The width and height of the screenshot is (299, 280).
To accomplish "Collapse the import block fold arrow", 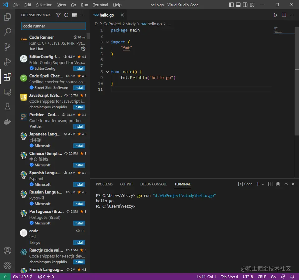I will (x=107, y=42).
